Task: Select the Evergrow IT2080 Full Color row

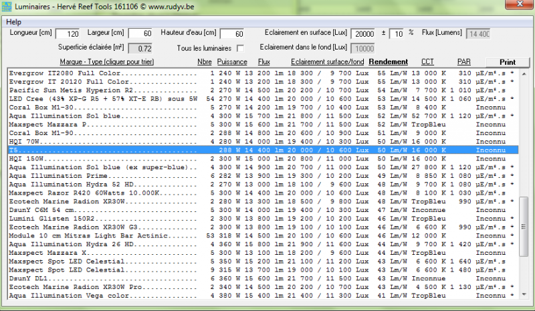Action: pyautogui.click(x=263, y=73)
